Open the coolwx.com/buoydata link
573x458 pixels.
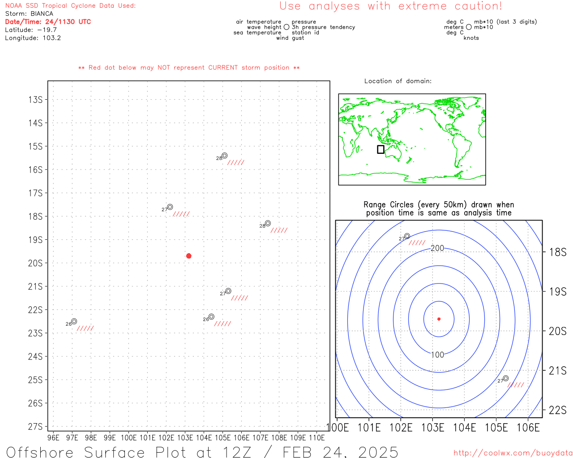513,453
